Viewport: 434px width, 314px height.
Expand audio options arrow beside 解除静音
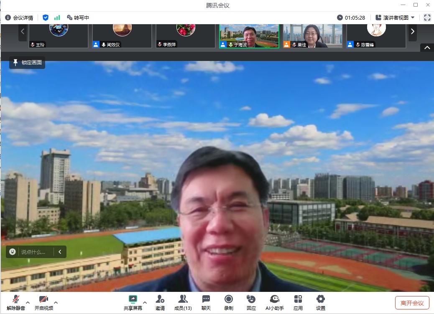(28, 302)
